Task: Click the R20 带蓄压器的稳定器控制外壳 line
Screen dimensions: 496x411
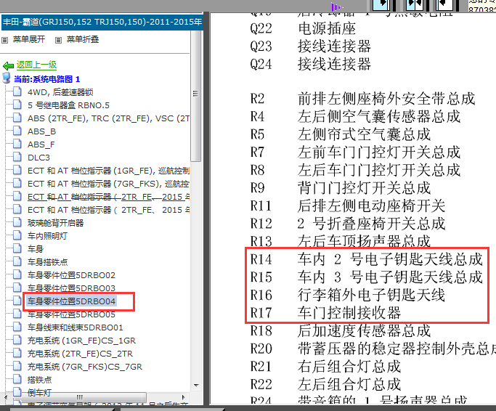Action: pos(373,349)
